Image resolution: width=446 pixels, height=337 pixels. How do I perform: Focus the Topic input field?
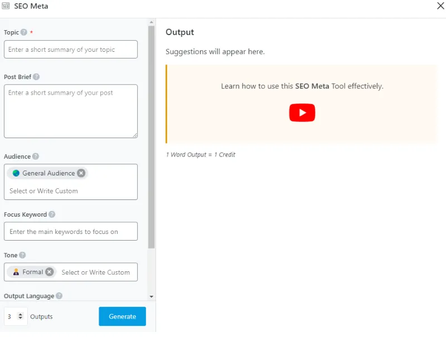(x=70, y=50)
